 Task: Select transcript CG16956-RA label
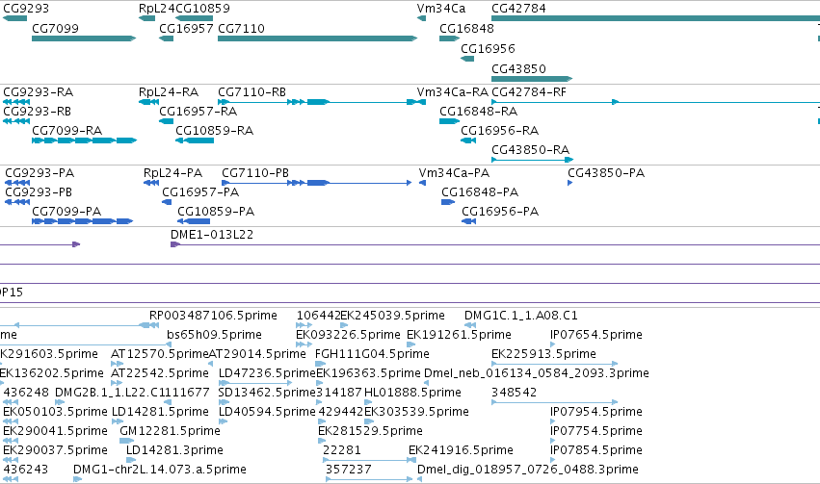500,131
